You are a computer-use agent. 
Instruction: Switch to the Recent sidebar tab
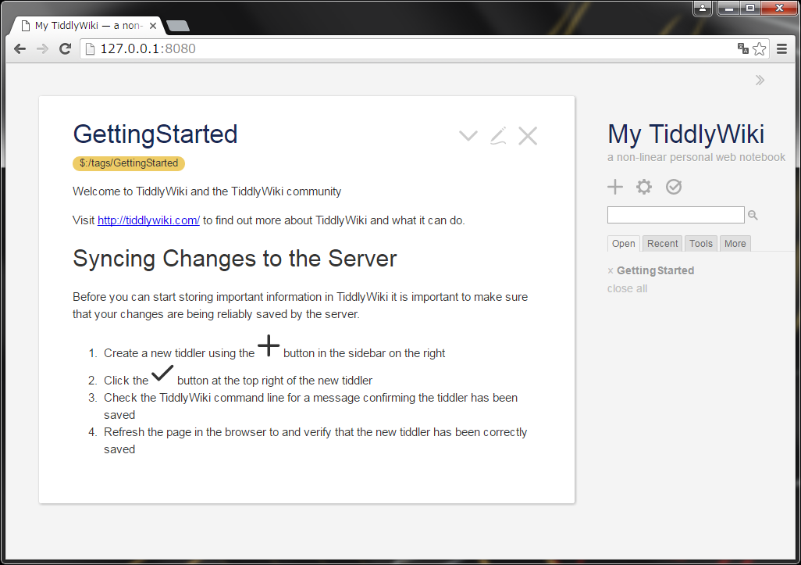(662, 244)
